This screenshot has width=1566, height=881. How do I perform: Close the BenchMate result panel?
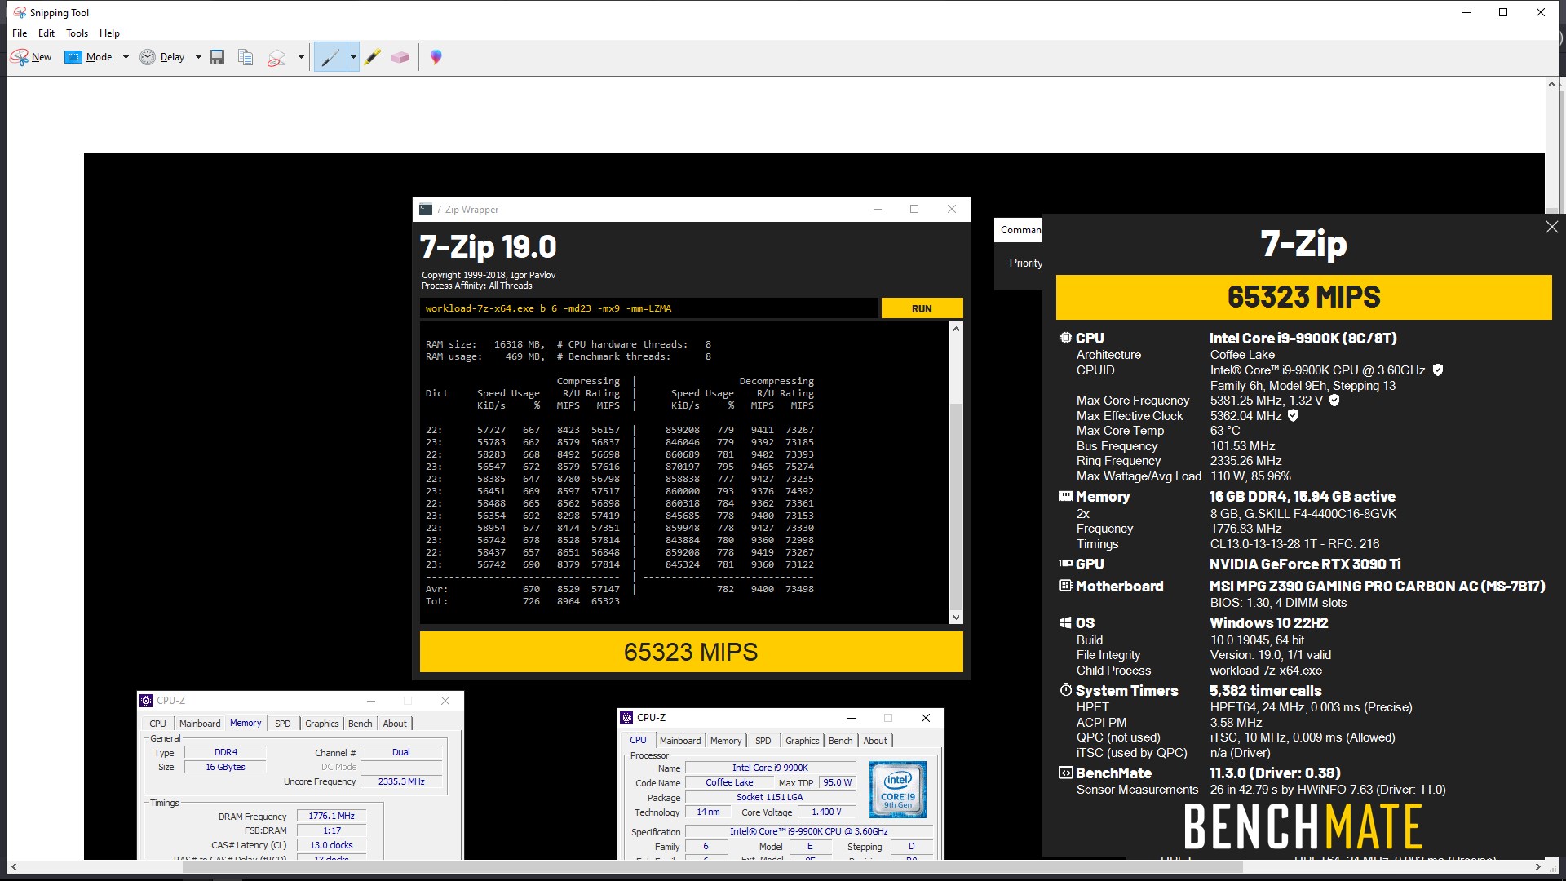[x=1551, y=227]
